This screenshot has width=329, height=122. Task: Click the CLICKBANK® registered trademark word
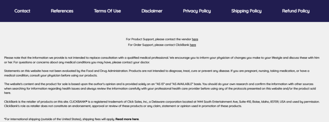78,102
